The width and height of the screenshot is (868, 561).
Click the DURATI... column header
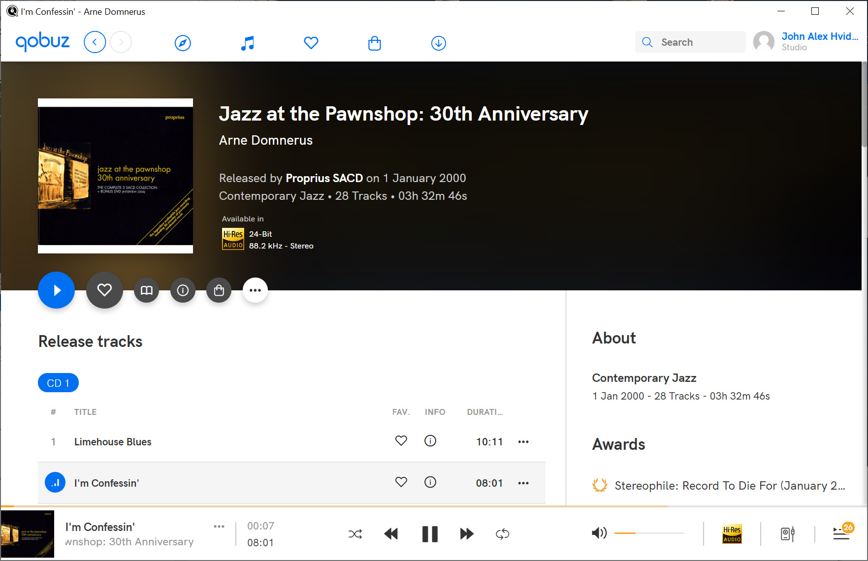pos(485,412)
